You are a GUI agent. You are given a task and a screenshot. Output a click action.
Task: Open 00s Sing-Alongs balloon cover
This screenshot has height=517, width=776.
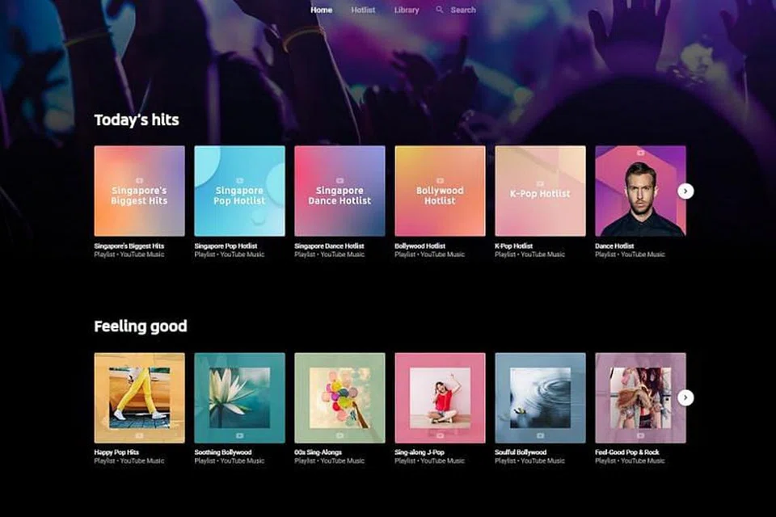tap(339, 397)
